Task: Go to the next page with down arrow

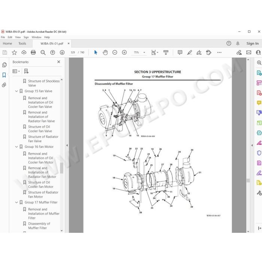Action: tap(62, 52)
